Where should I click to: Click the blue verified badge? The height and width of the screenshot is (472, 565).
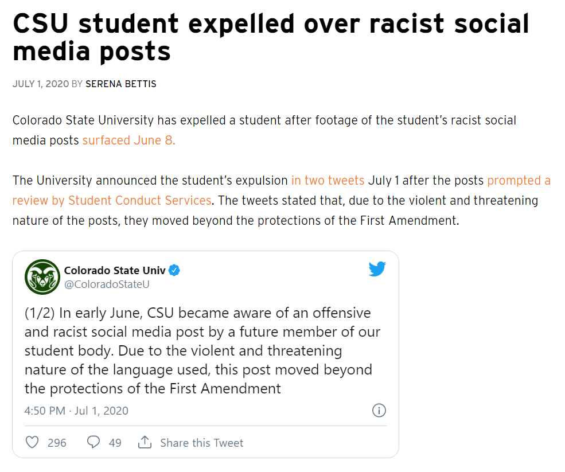[x=174, y=270]
